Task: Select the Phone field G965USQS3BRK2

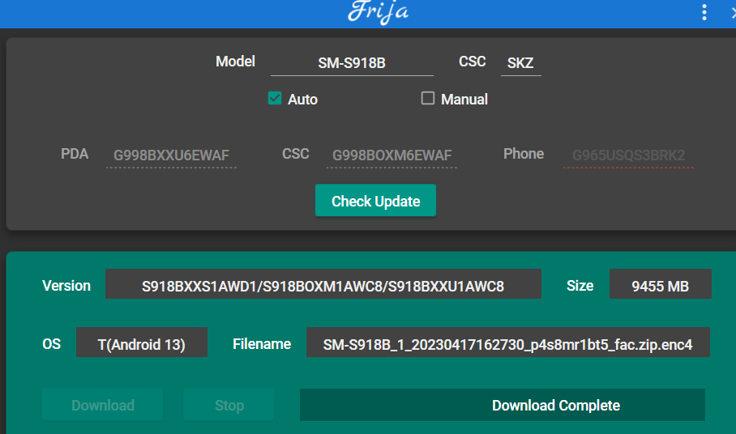Action: click(628, 155)
